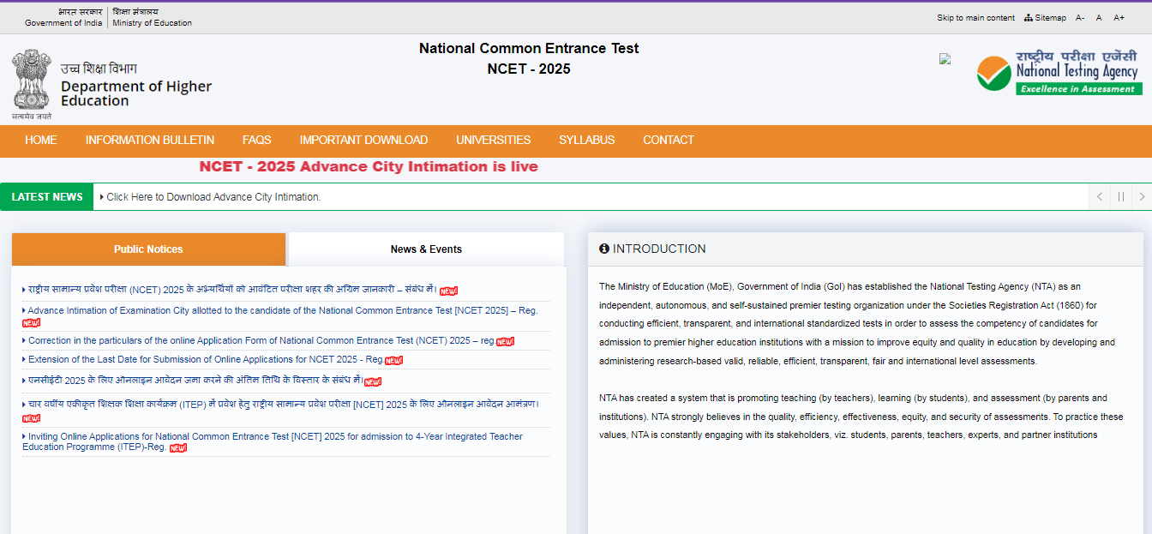This screenshot has height=534, width=1152.
Task: Show previous news item with left arrow
Action: [x=1100, y=197]
